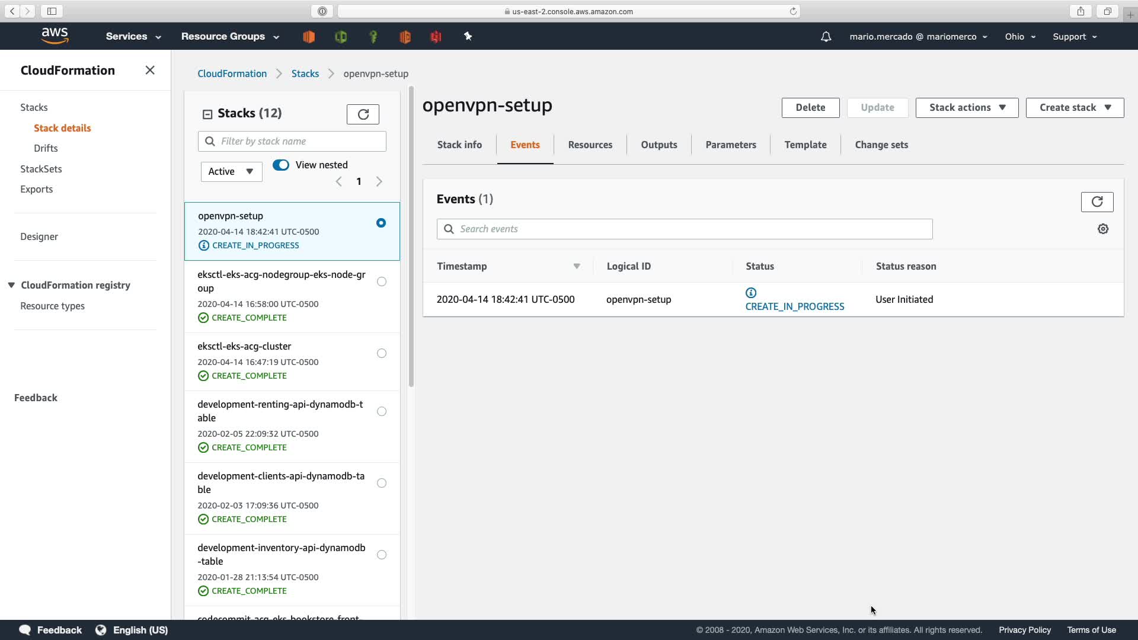
Task: Open events table settings gear
Action: click(x=1102, y=229)
